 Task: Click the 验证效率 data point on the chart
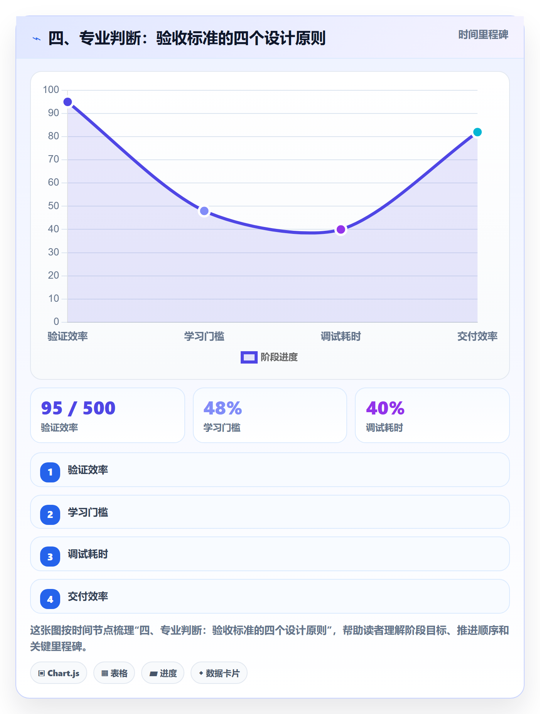(x=67, y=102)
